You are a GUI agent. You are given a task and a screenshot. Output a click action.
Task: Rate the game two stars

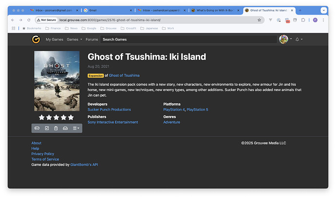click(x=49, y=117)
